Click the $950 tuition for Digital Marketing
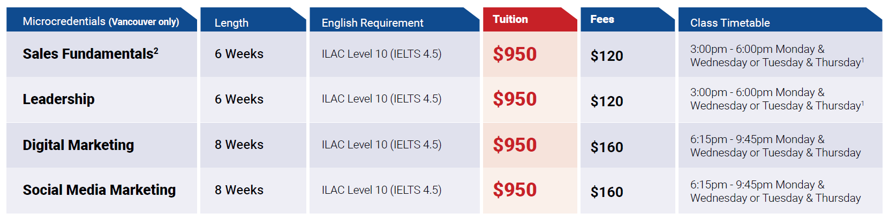 [515, 145]
